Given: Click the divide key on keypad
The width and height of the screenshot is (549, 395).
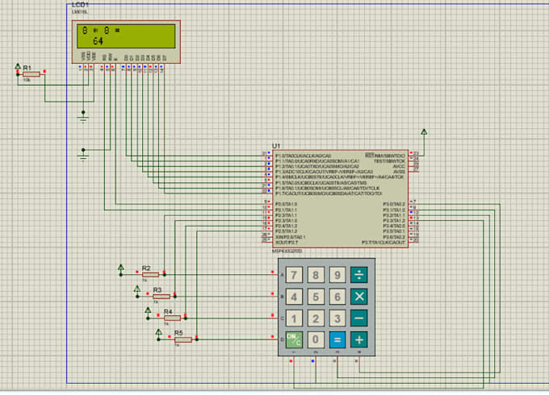Looking at the screenshot, I should click(x=359, y=275).
